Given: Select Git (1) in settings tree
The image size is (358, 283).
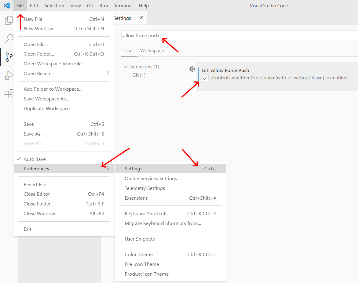Looking at the screenshot, I should (x=139, y=75).
